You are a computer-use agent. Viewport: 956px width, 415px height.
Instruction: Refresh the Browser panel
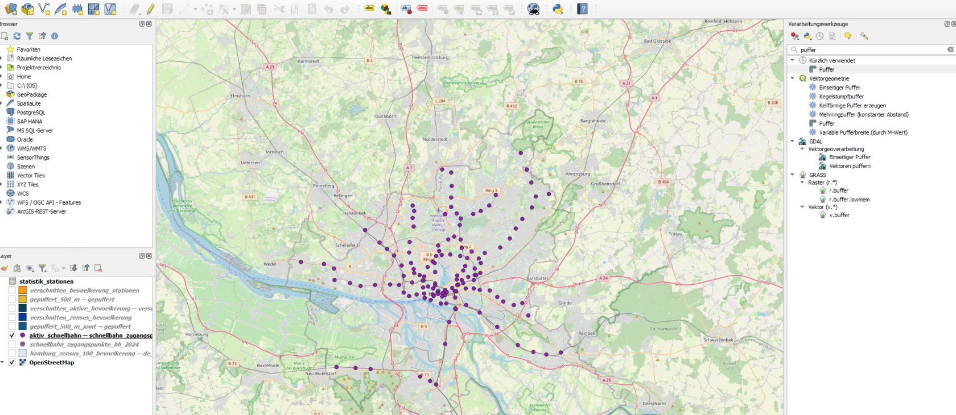[17, 36]
